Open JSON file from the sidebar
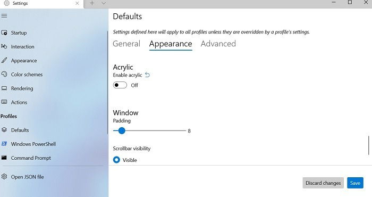This screenshot has height=197, width=372. (27, 177)
